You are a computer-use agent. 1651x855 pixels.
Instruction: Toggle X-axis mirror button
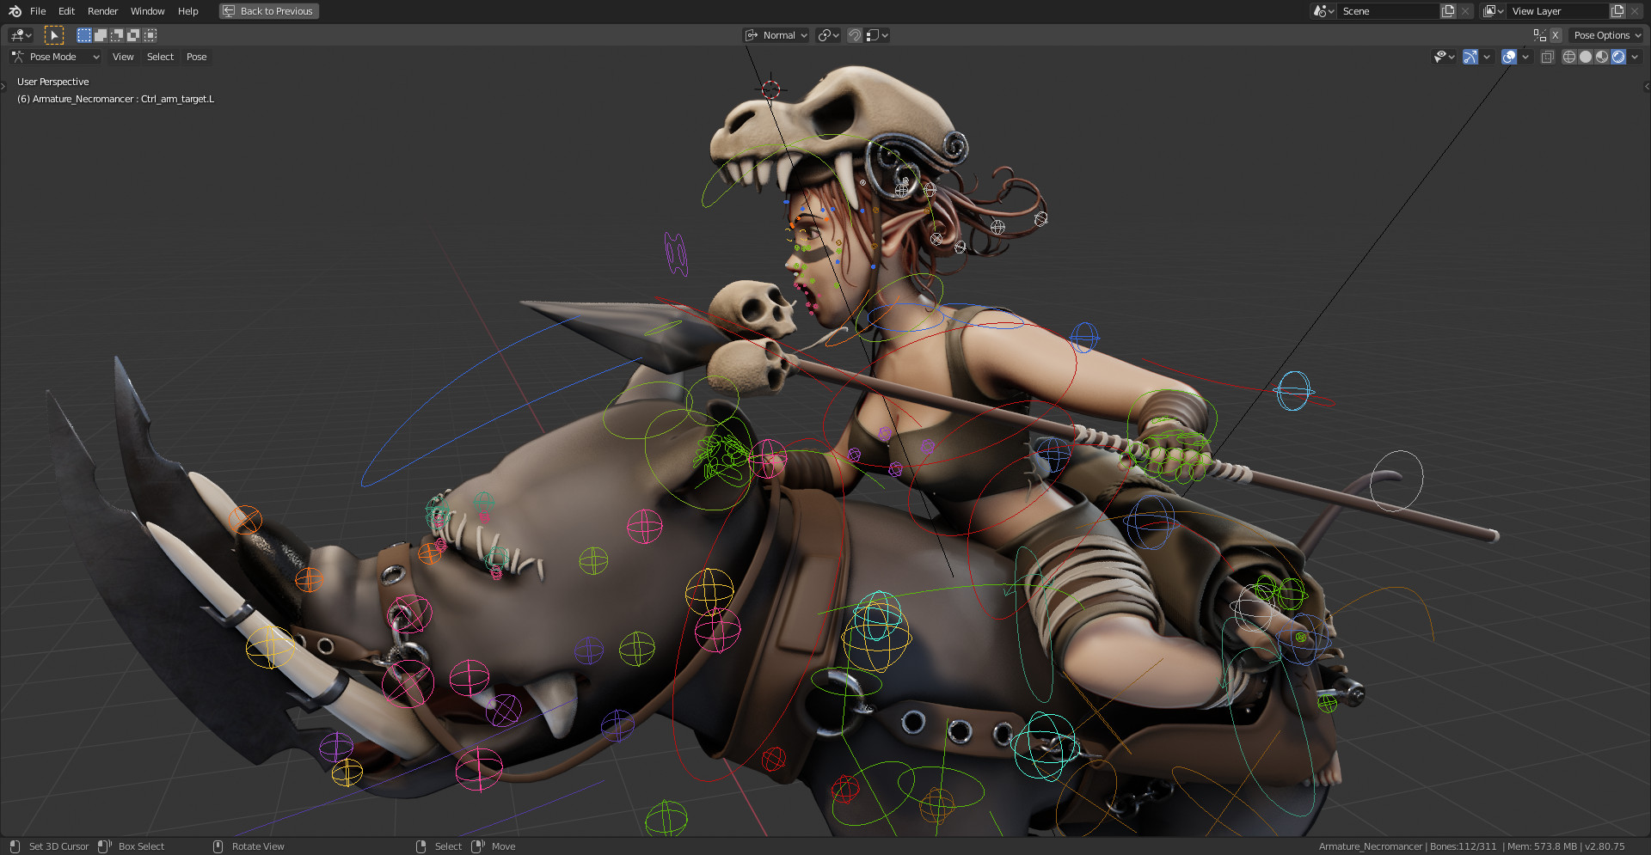click(1555, 35)
